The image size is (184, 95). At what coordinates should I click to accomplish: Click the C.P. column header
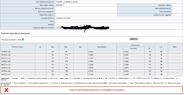(161, 47)
